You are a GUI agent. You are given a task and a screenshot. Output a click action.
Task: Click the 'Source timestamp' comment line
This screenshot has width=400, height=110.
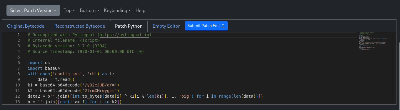pos(86,51)
